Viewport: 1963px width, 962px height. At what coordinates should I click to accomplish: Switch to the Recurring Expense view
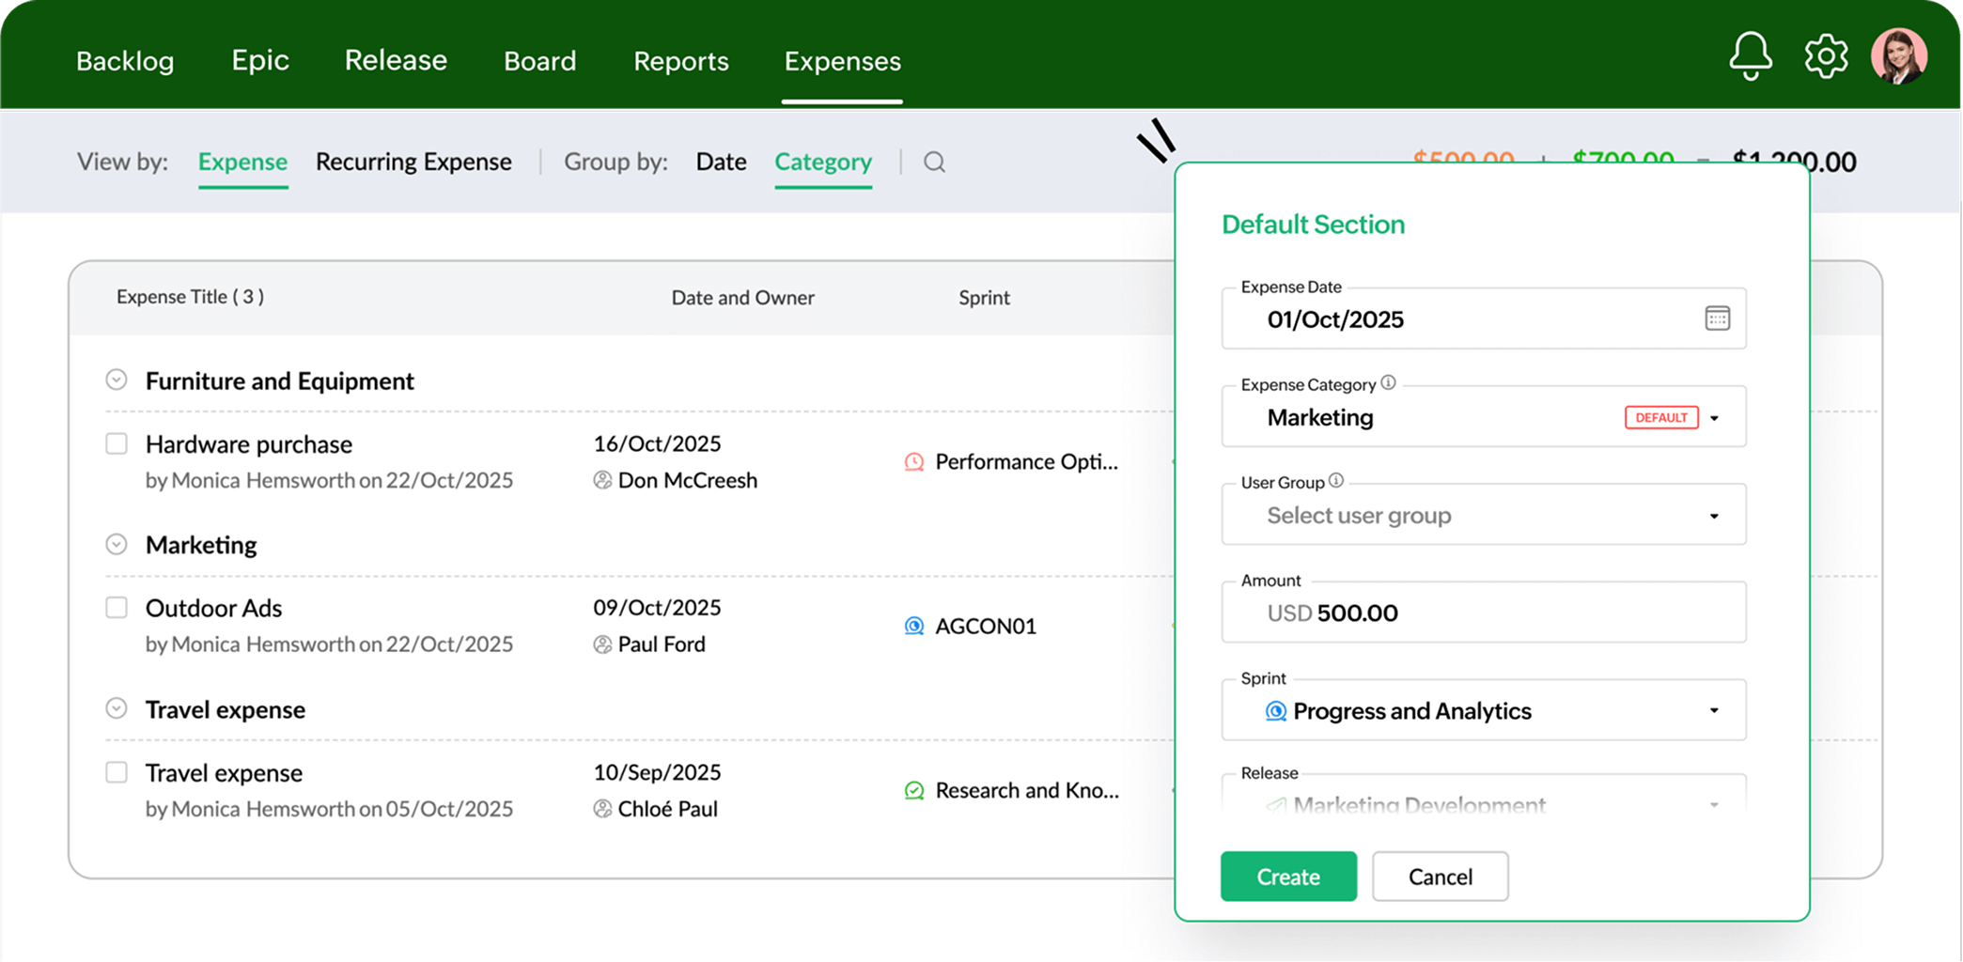click(x=414, y=162)
